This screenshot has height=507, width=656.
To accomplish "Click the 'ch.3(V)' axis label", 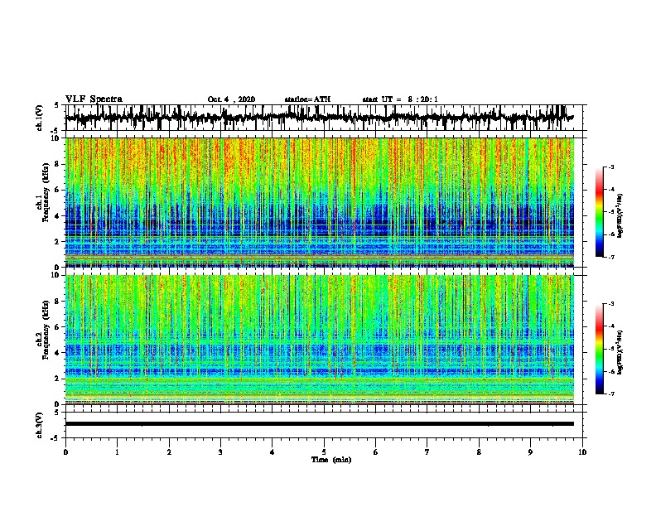I will [40, 425].
